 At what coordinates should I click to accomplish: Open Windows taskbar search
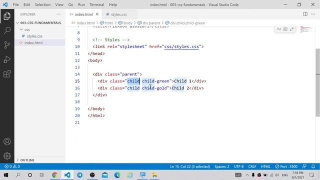(18, 175)
